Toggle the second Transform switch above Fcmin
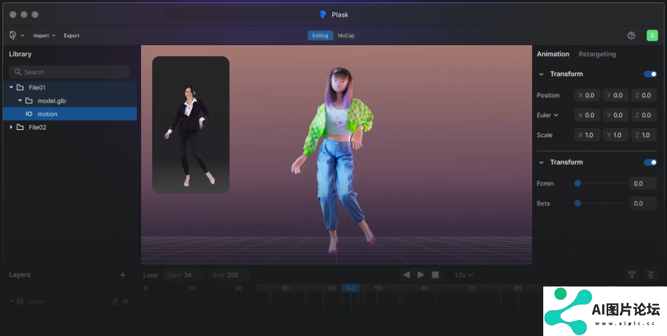The height and width of the screenshot is (336, 667). point(650,162)
